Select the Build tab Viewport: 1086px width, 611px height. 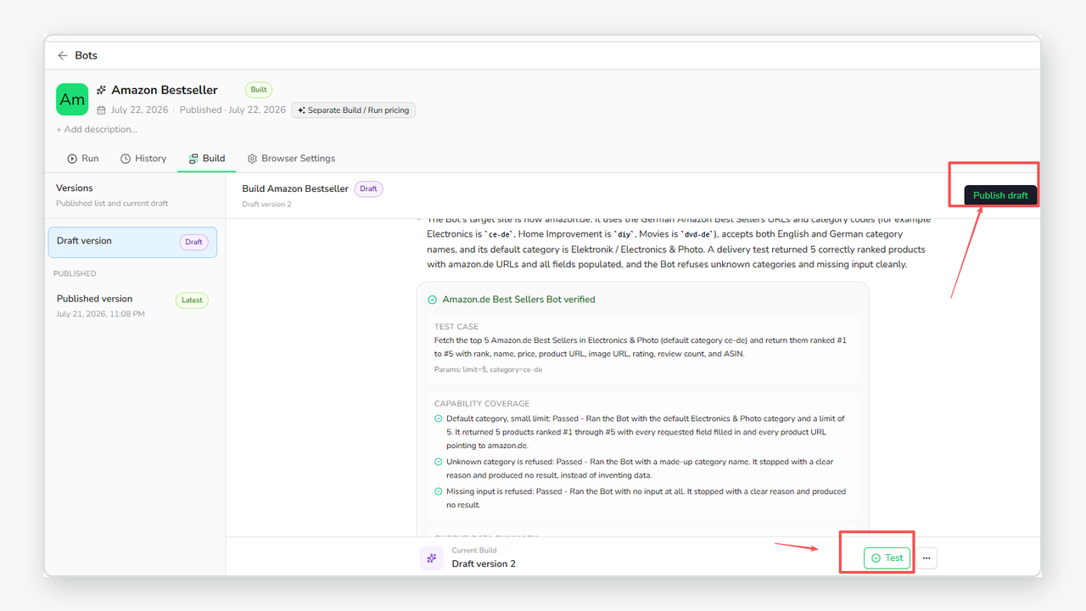point(207,159)
